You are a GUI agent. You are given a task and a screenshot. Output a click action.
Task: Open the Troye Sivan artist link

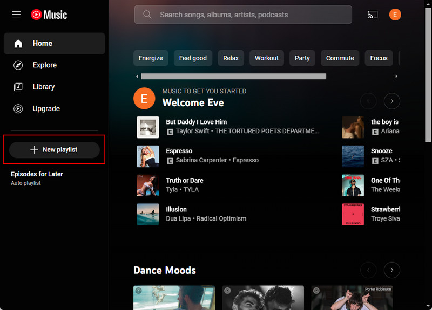[x=386, y=218]
